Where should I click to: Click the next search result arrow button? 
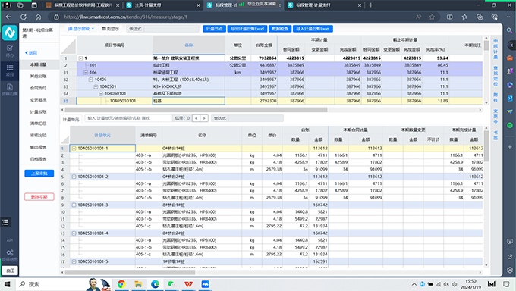(x=204, y=118)
